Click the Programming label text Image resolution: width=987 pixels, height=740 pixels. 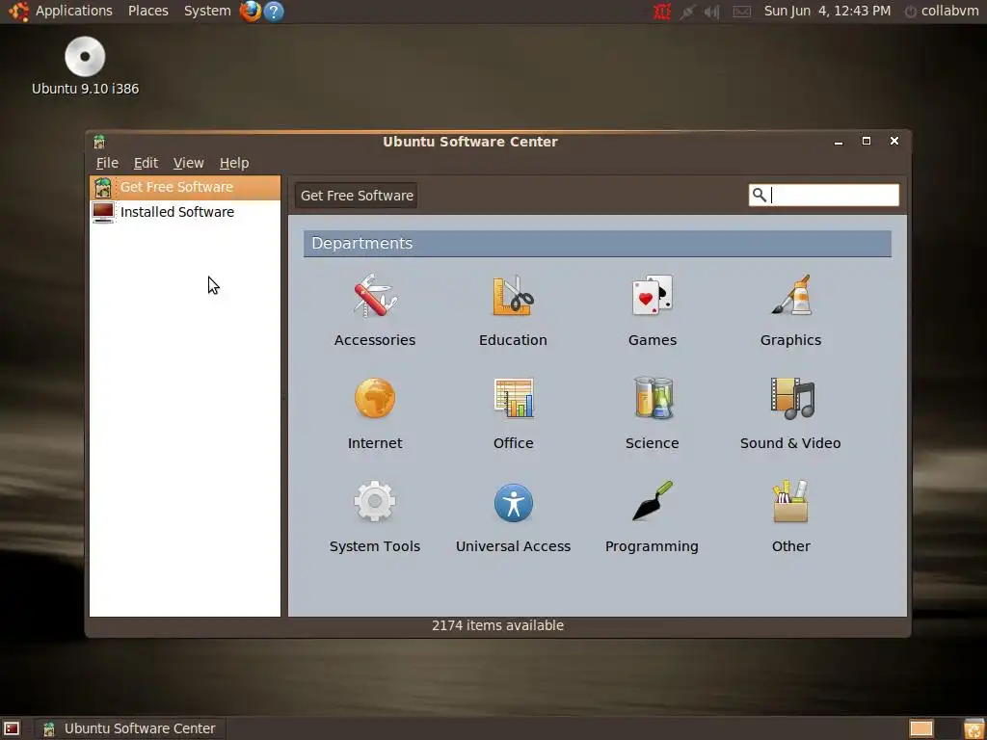(x=652, y=547)
